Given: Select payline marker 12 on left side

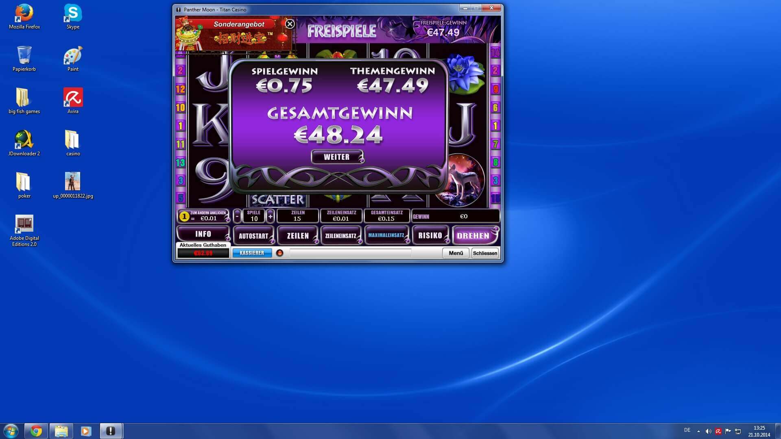Looking at the screenshot, I should [181, 89].
